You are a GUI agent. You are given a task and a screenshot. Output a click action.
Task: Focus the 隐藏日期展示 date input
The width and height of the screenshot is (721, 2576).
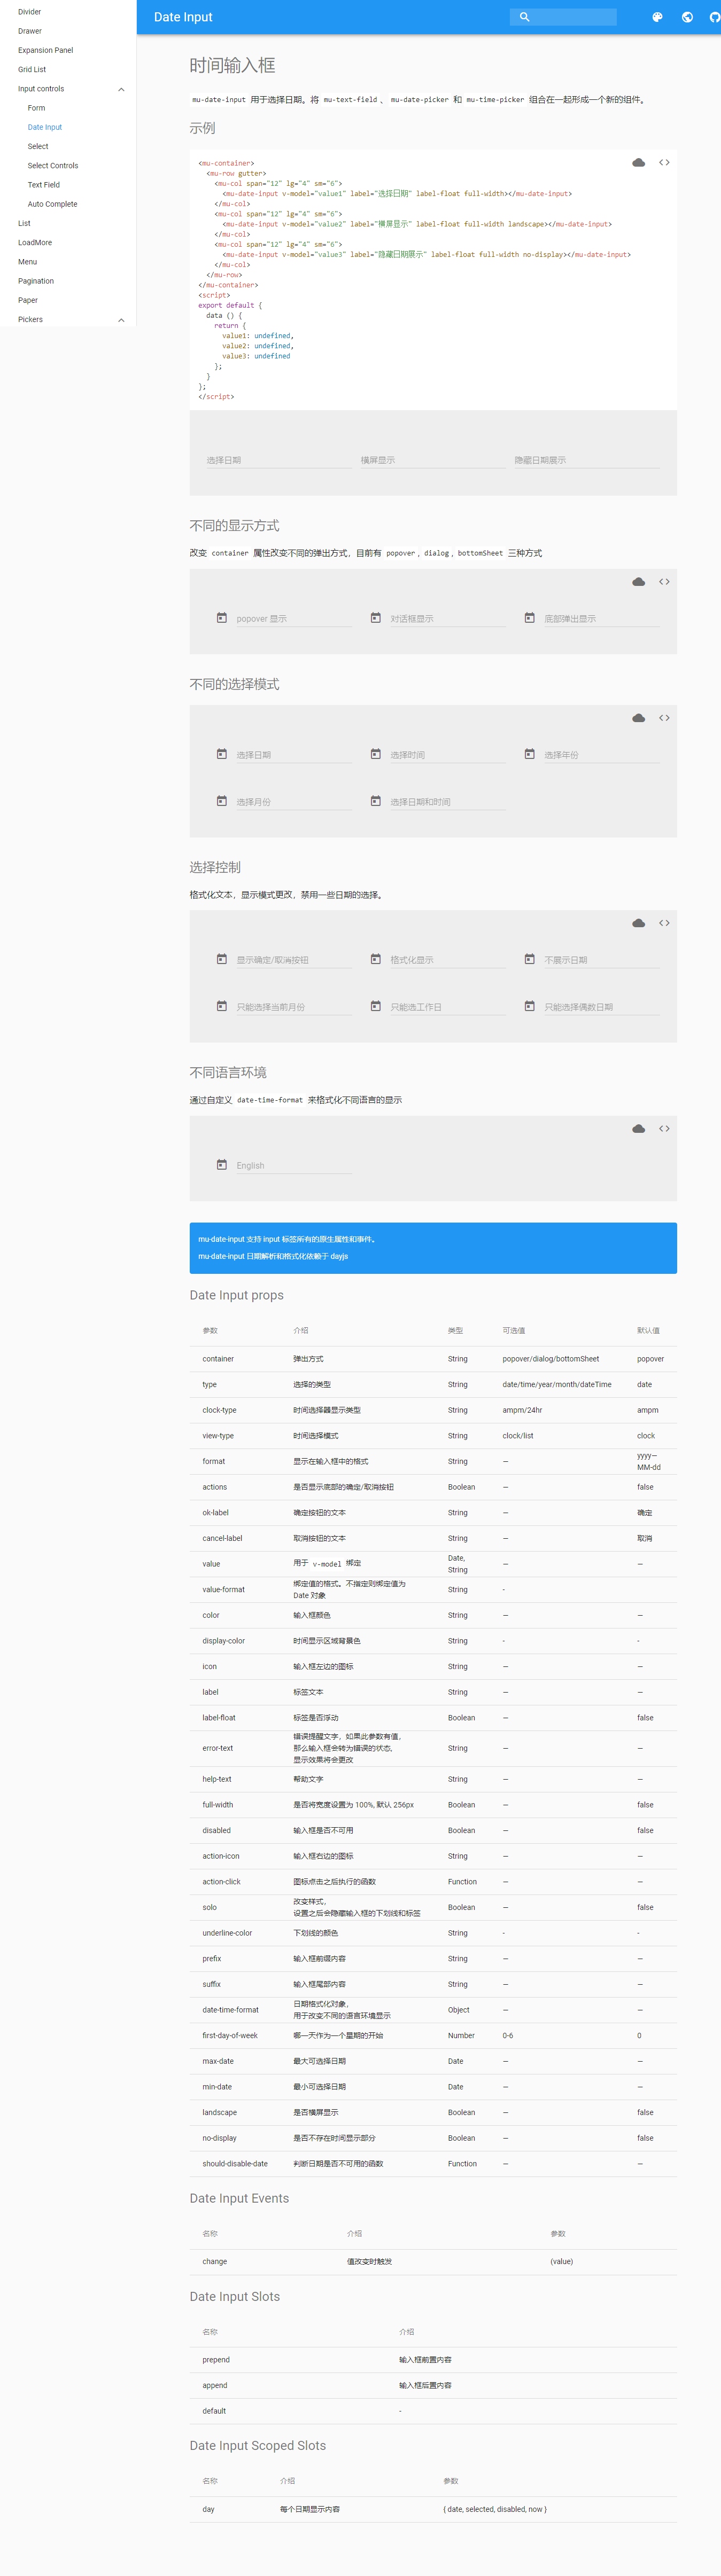pos(587,460)
